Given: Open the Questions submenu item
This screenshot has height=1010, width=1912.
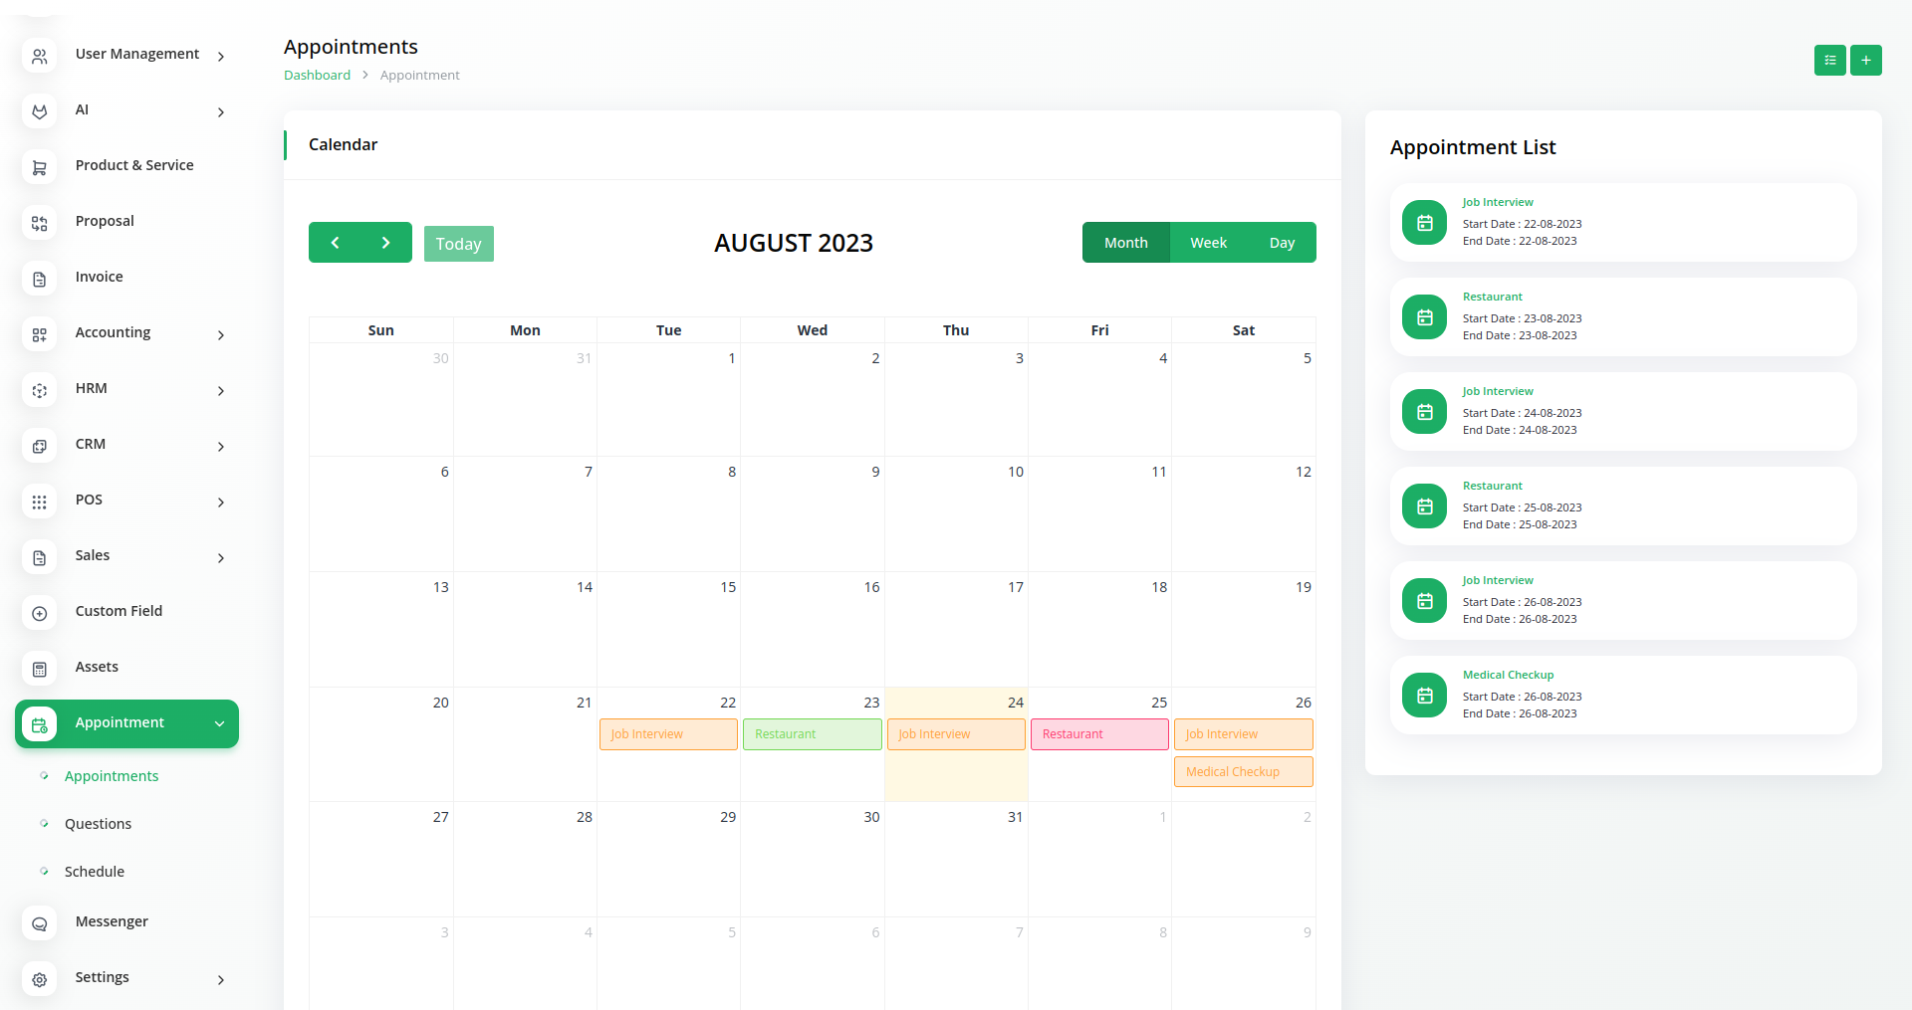Looking at the screenshot, I should coord(98,824).
